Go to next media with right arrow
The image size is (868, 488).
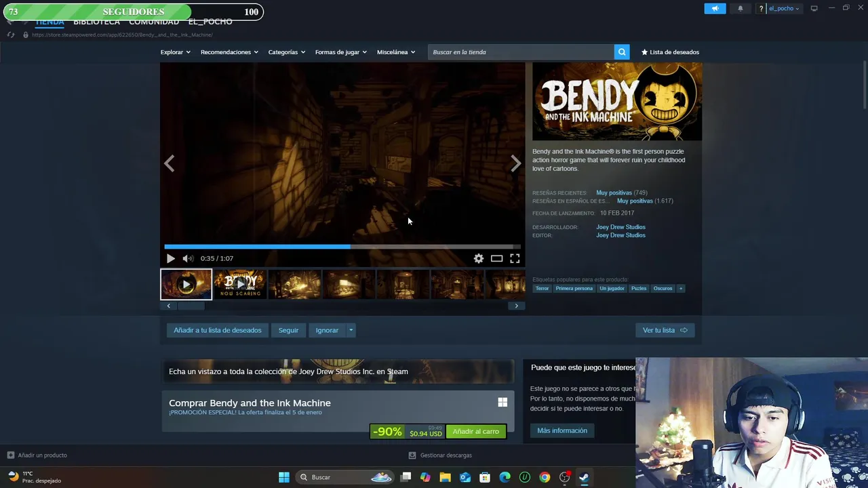coord(516,163)
